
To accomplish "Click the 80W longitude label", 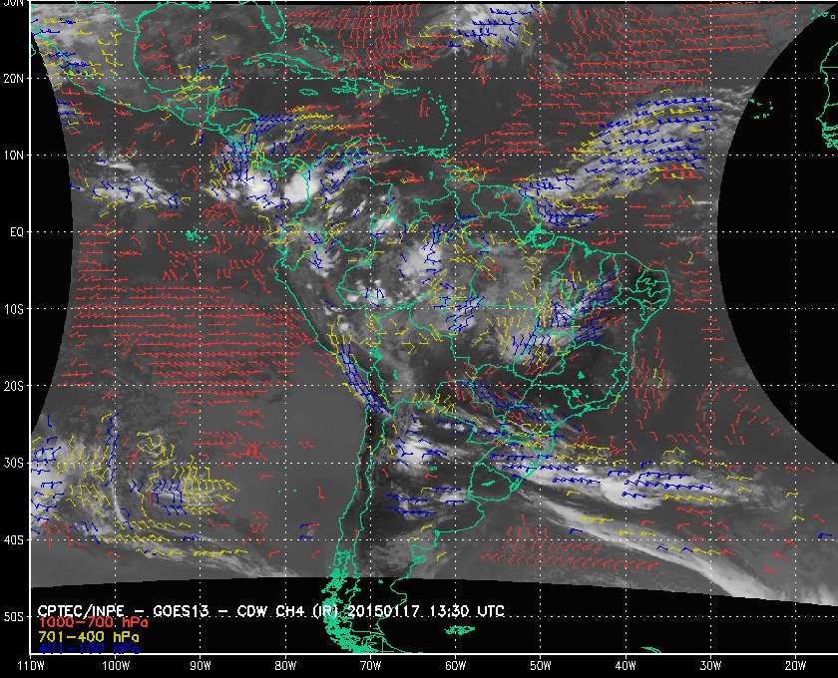I will (285, 666).
